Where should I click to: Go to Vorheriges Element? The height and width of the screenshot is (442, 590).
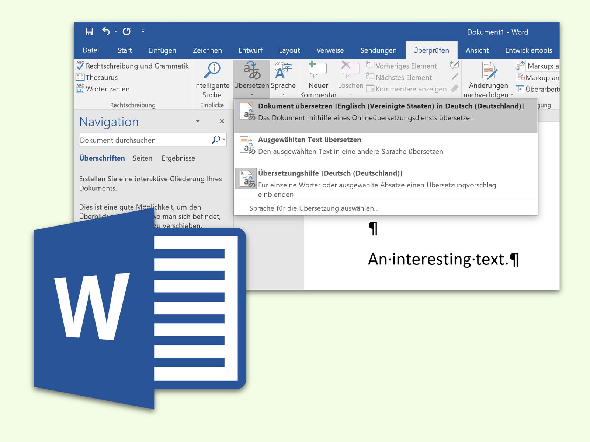[x=401, y=66]
